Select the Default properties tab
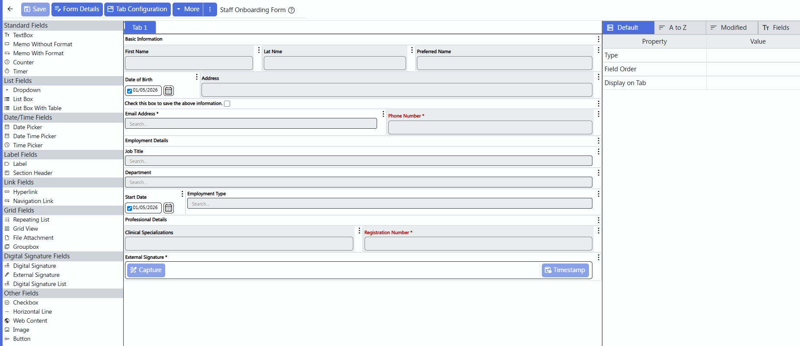The height and width of the screenshot is (346, 800). 628,28
